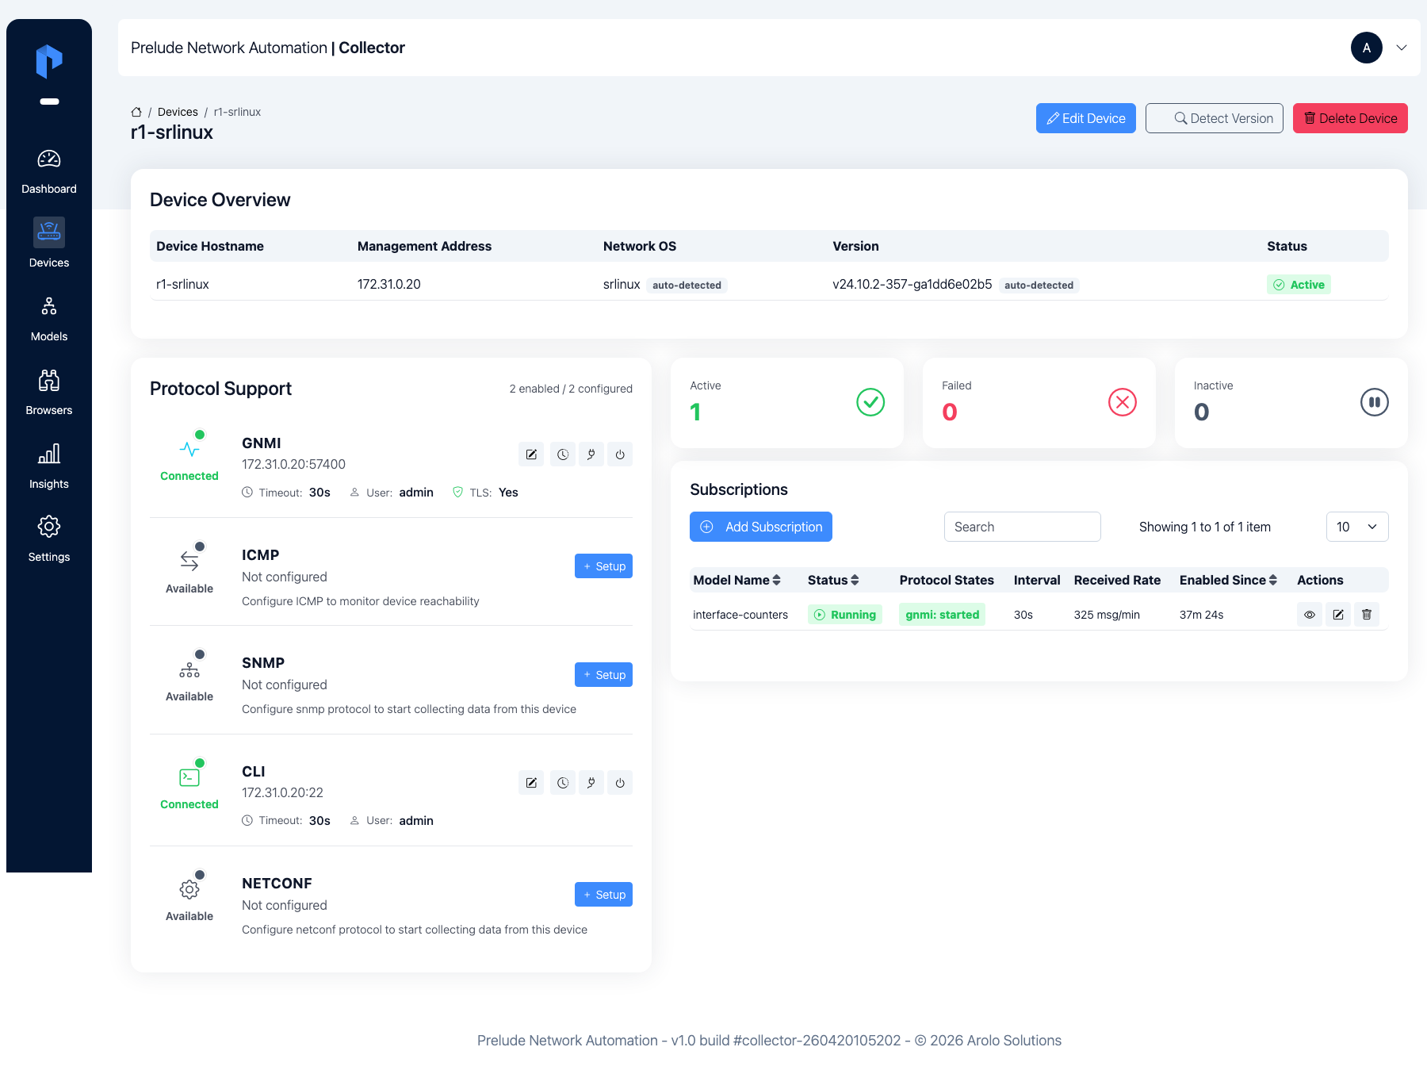Image resolution: width=1427 pixels, height=1070 pixels.
Task: Open Browsers from the sidebar
Action: click(x=49, y=393)
